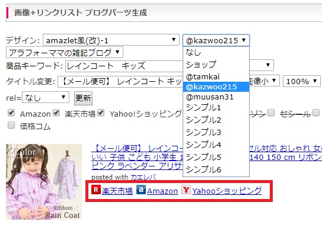322x231 pixels.
Task: Open the アラフォーママの雑記ブログ dropdown
Action: pos(65,52)
